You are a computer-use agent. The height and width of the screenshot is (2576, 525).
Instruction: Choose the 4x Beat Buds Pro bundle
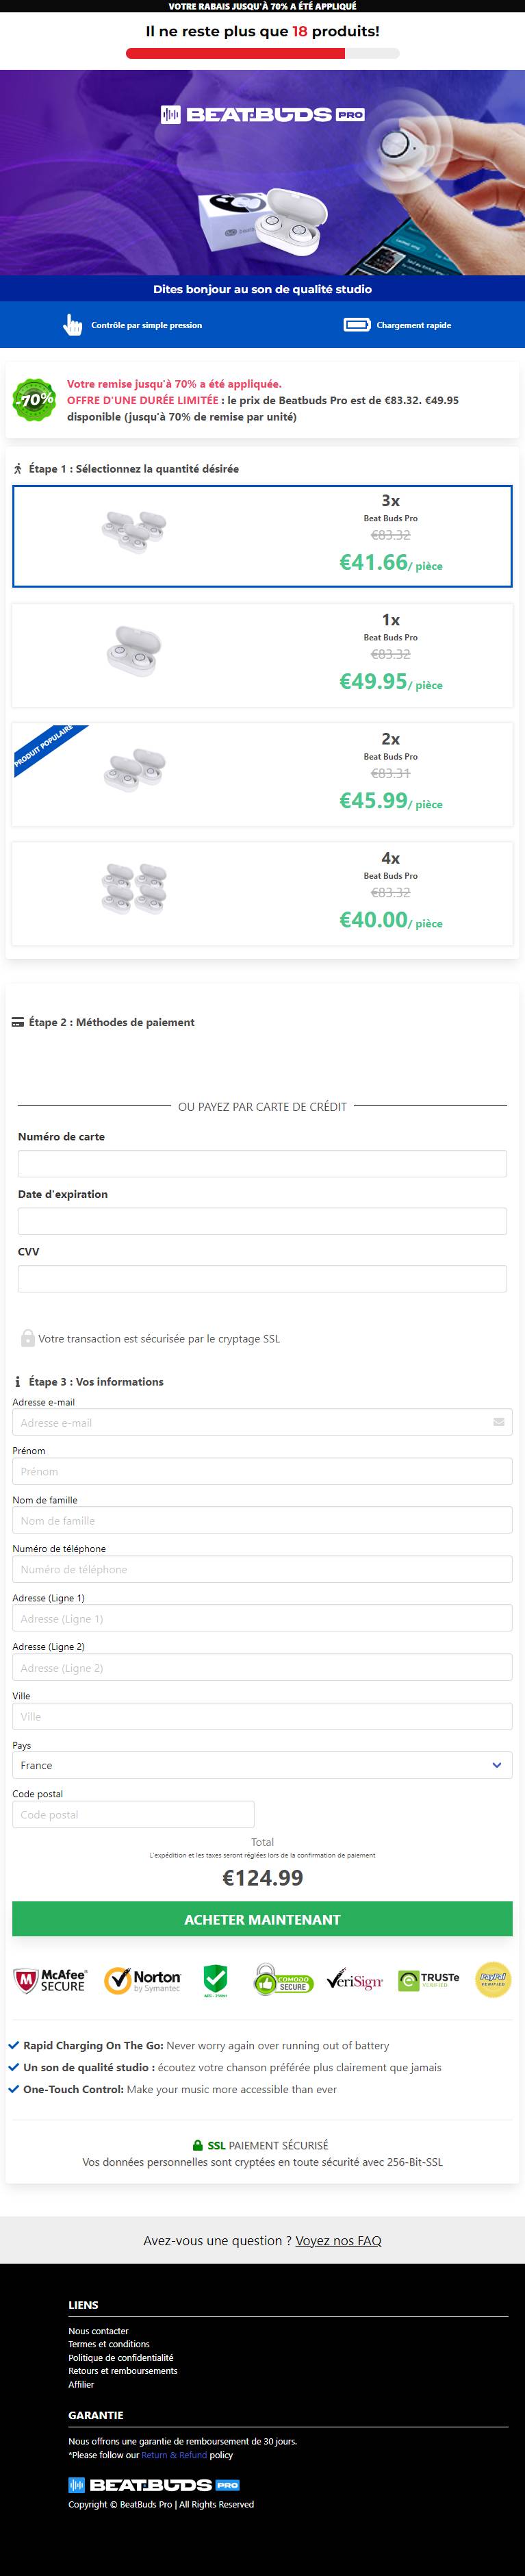tap(262, 893)
